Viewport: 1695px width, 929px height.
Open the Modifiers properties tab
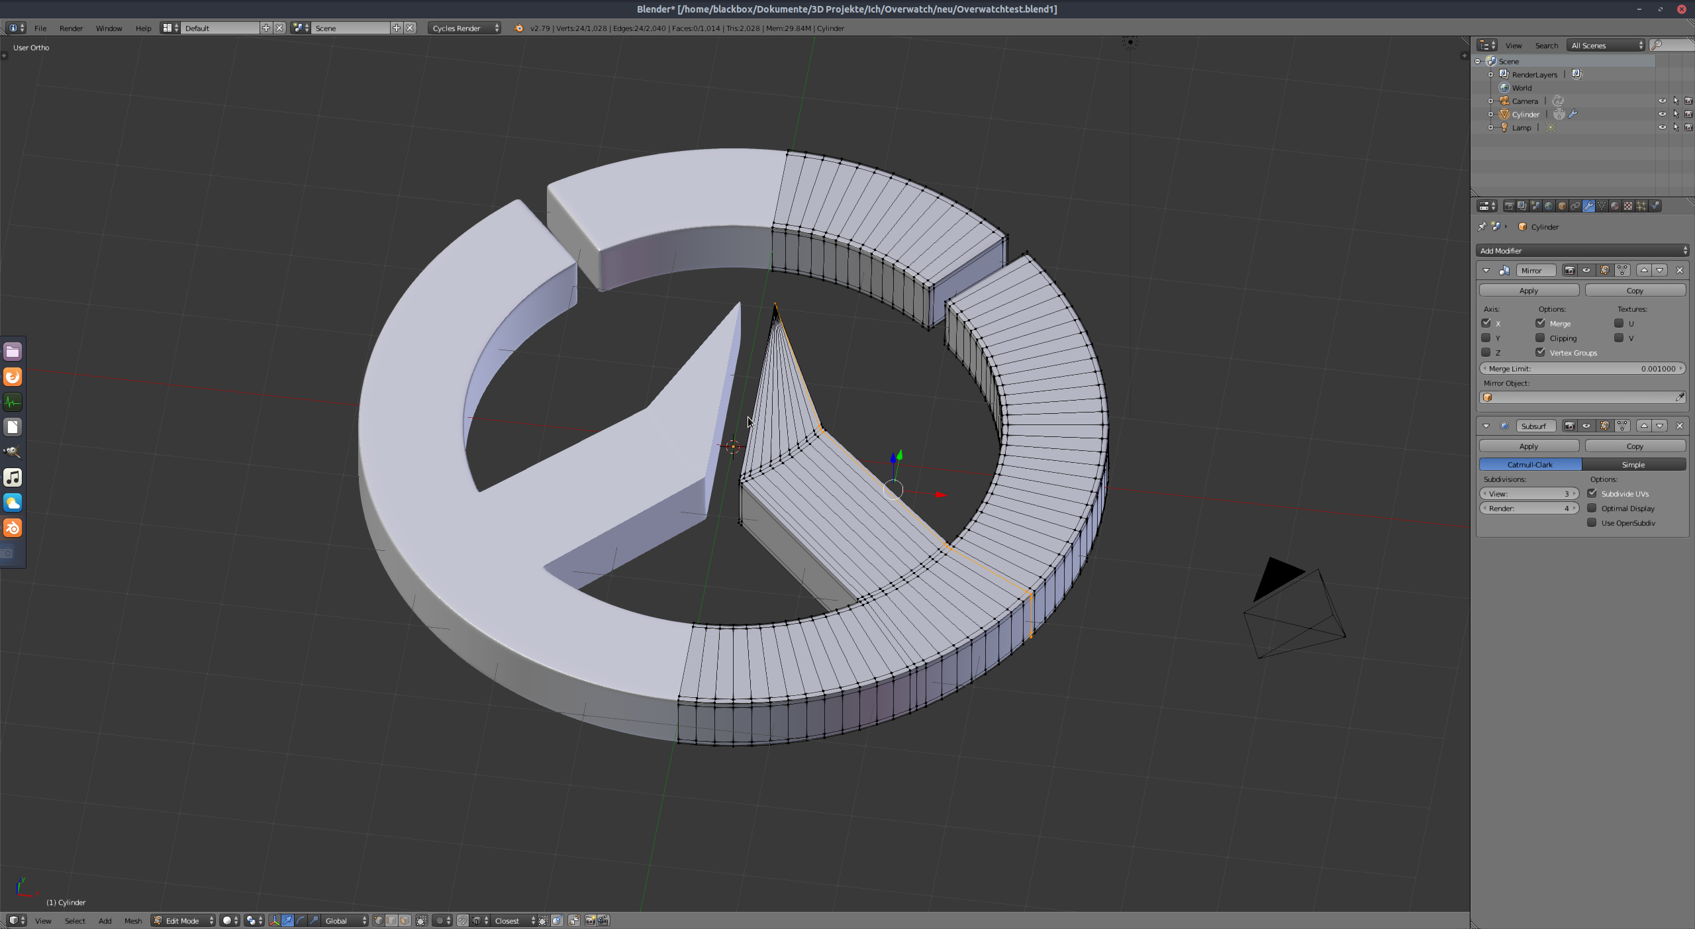click(1589, 206)
